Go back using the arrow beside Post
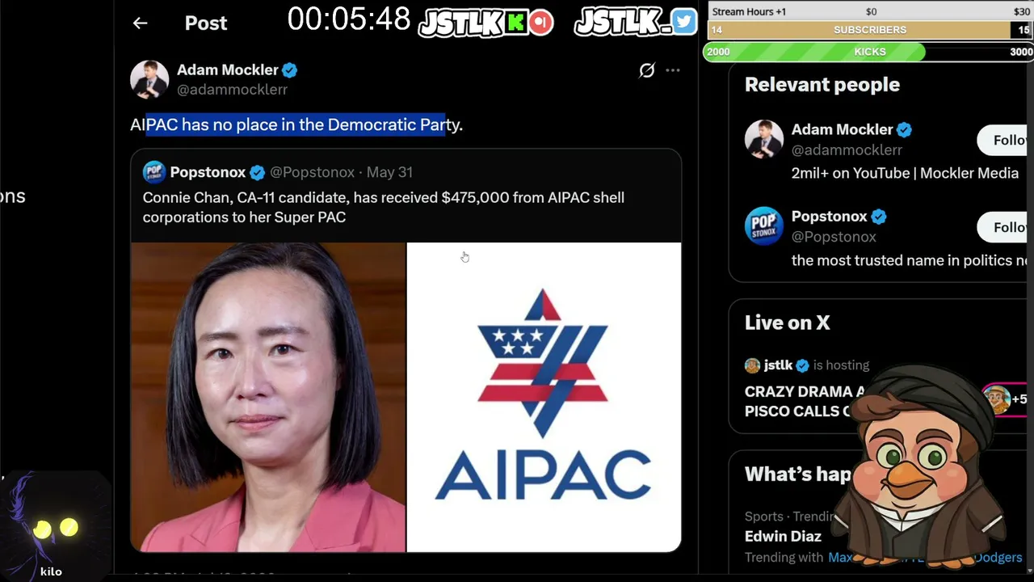 [x=140, y=23]
